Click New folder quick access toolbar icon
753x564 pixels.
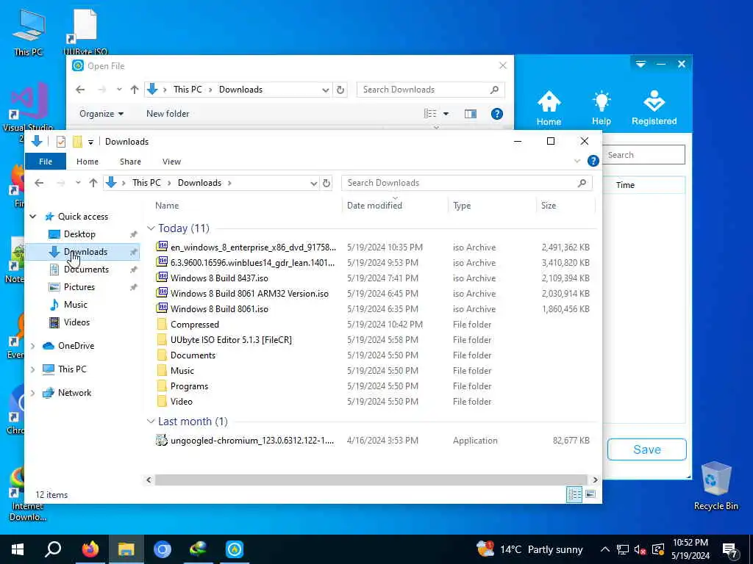(x=76, y=142)
